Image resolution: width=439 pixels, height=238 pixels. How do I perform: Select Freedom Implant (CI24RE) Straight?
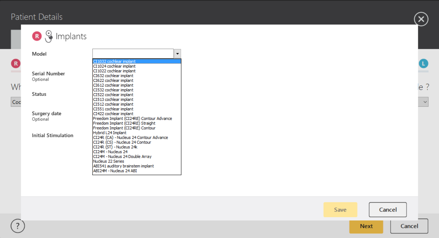tap(124, 123)
